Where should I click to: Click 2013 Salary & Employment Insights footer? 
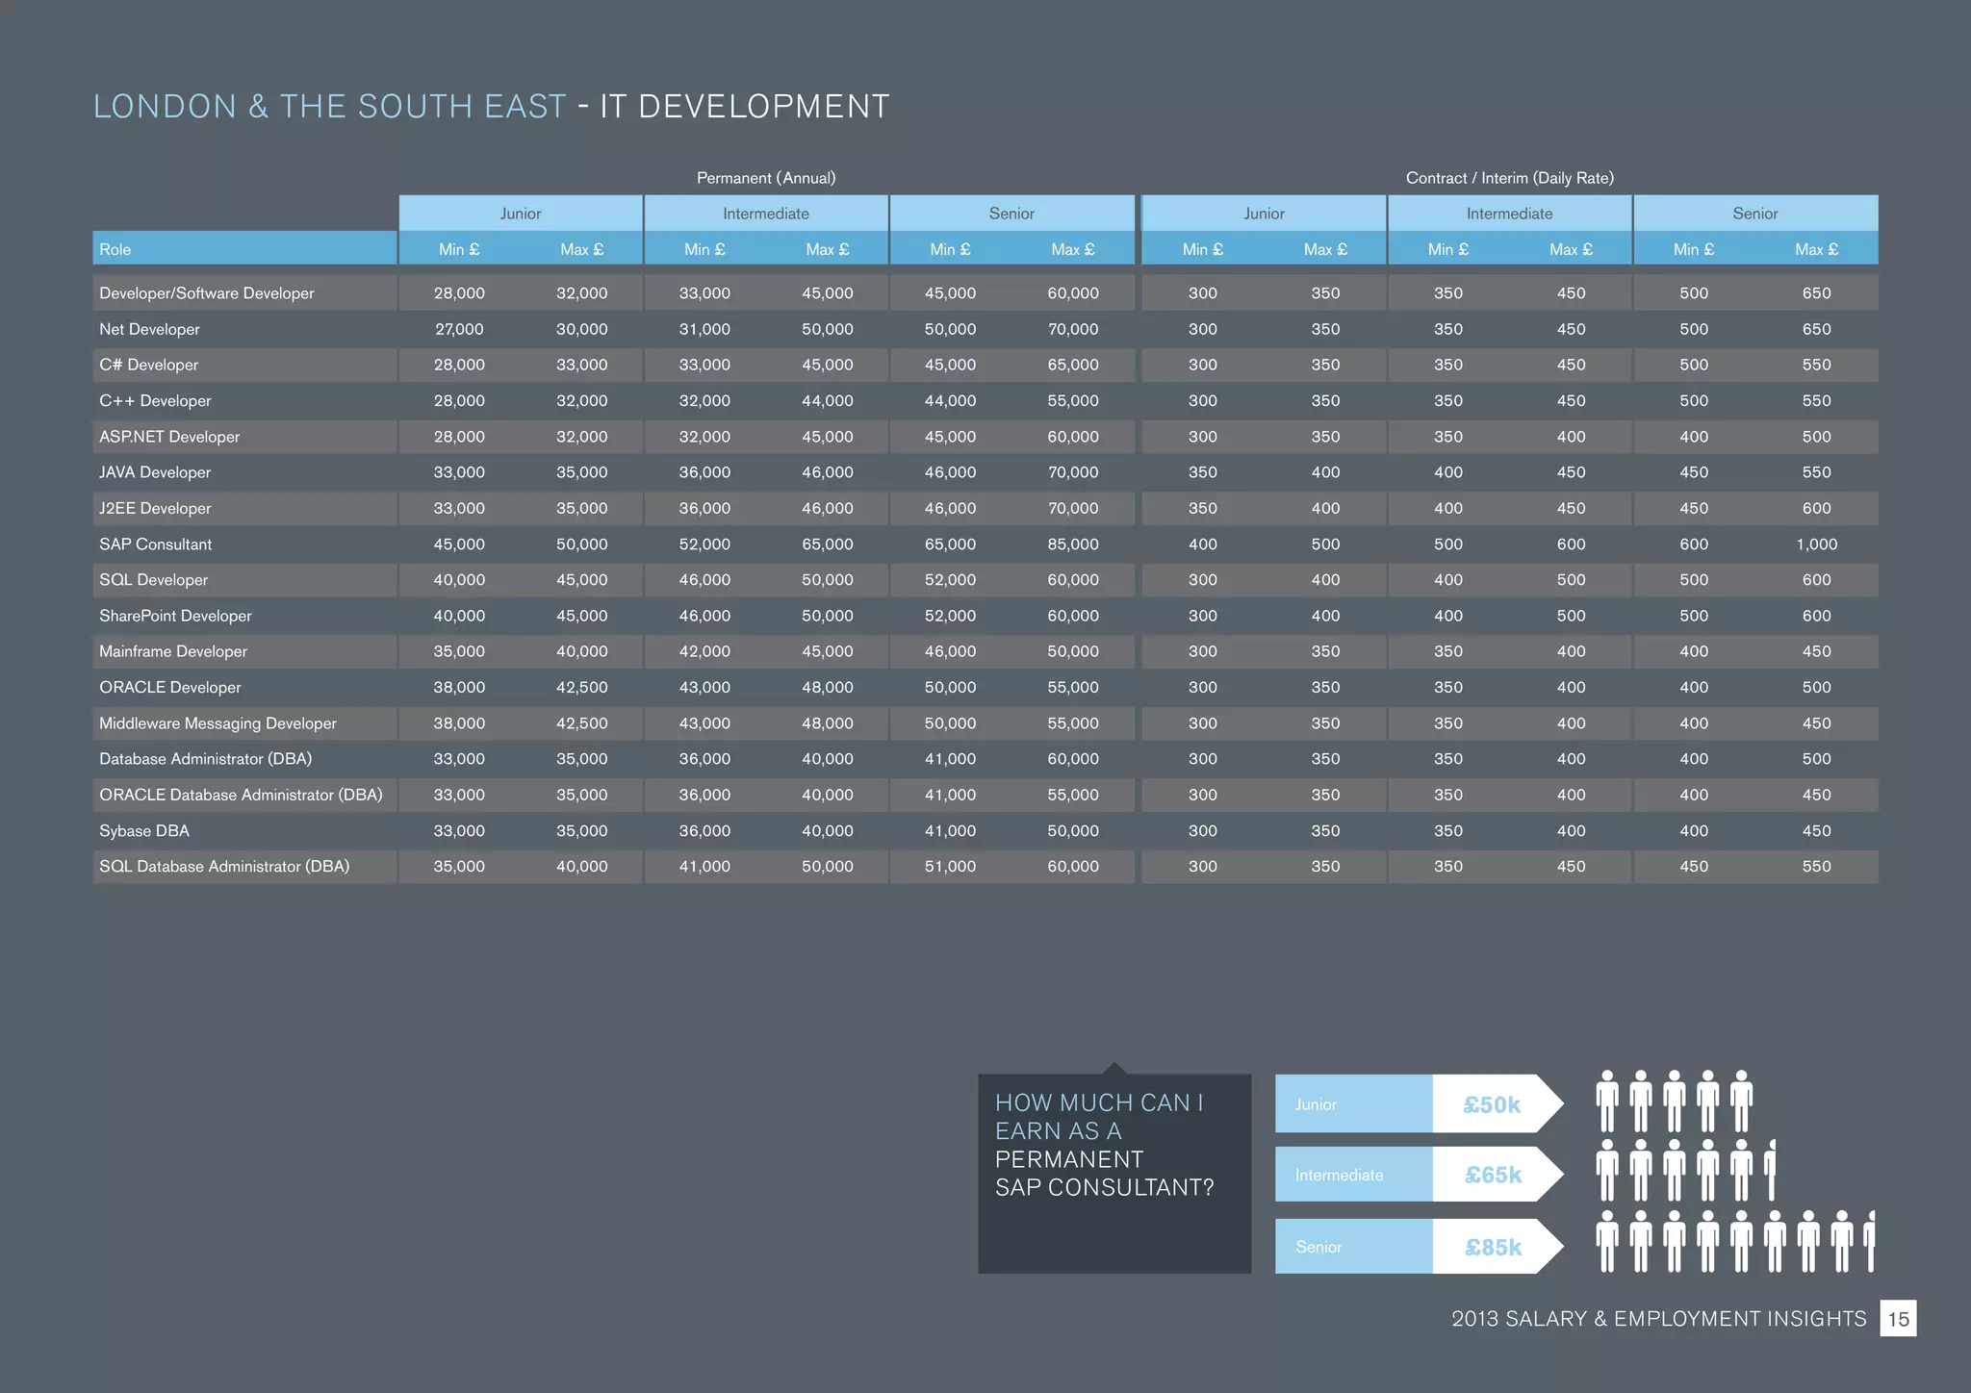tap(1658, 1319)
